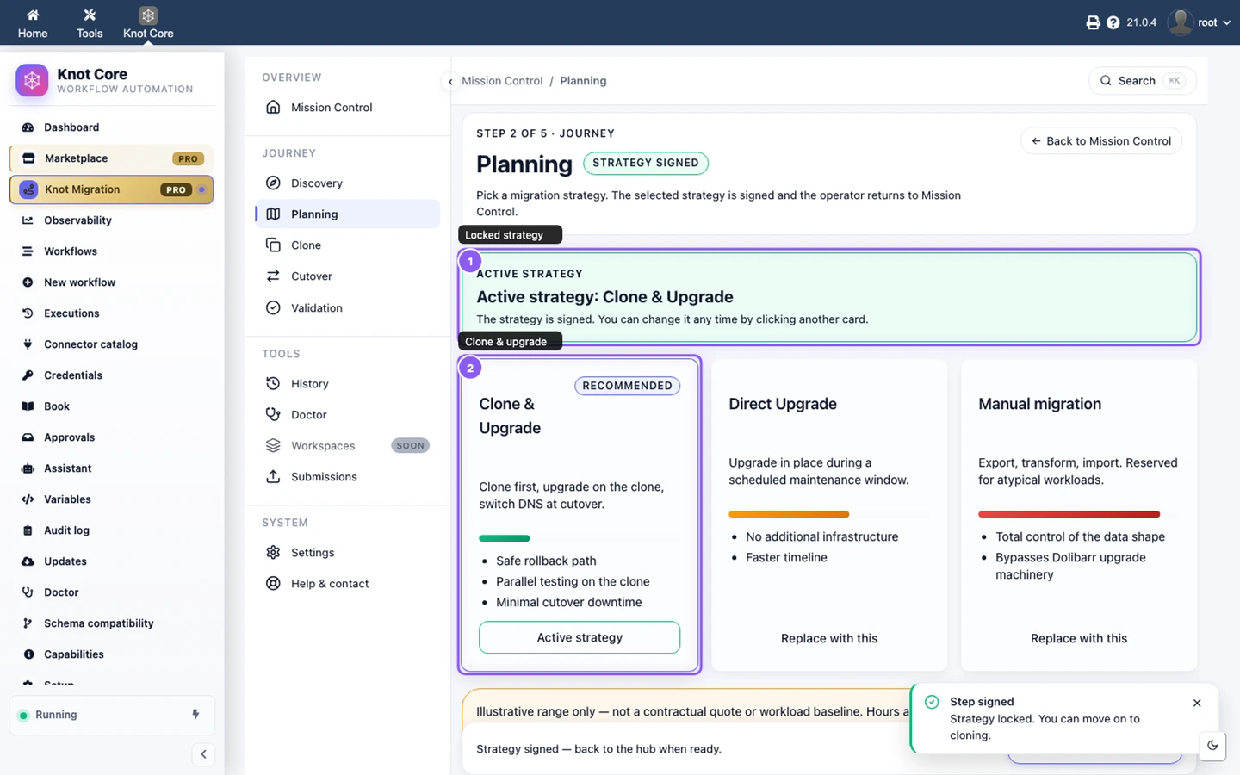Click the Submissions upload icon
Screen dimensions: 1240x775
273,477
